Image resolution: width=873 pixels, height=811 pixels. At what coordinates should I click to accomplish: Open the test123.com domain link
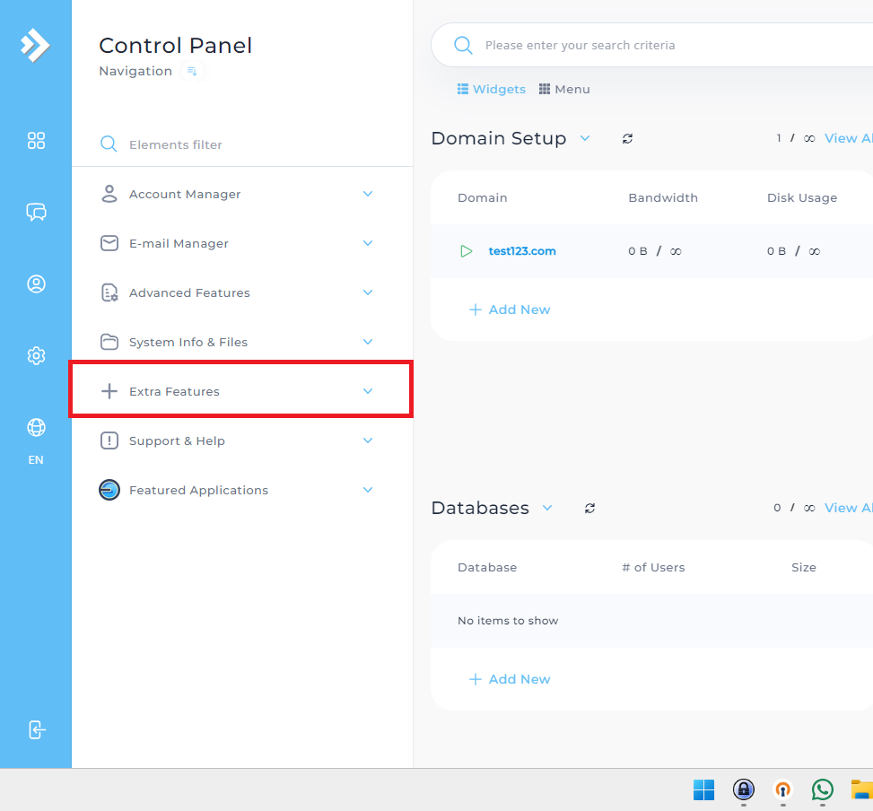[521, 251]
